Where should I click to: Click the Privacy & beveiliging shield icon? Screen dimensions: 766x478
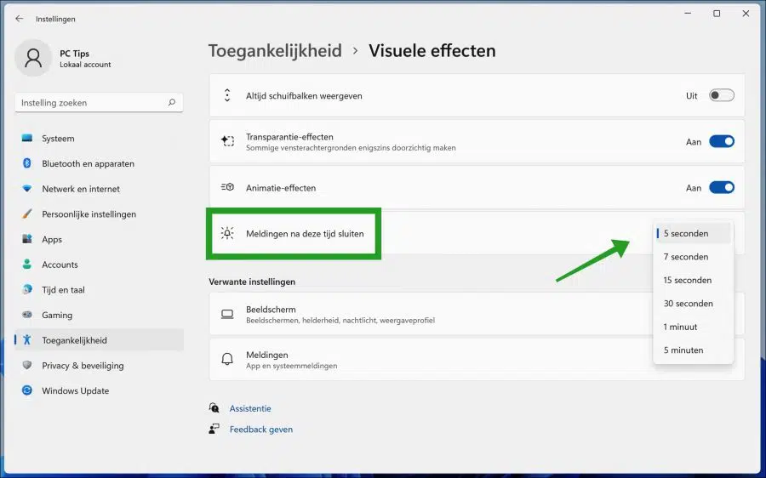pyautogui.click(x=27, y=365)
